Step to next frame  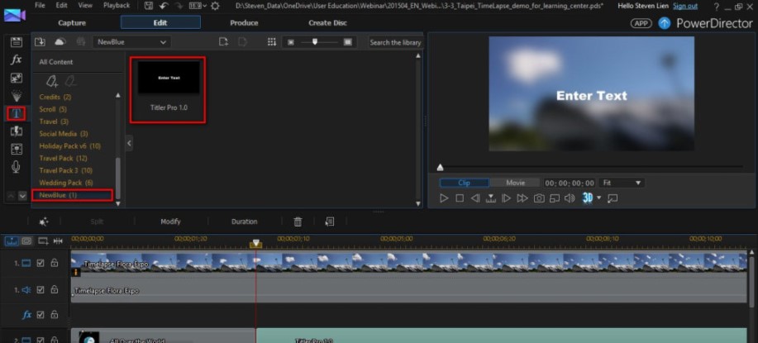coord(506,198)
